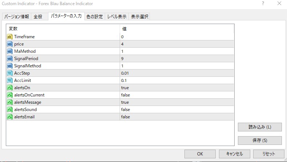Image resolution: width=287 pixels, height=162 pixels.
Task: Select the AccLimit variable name
Action: (23, 80)
